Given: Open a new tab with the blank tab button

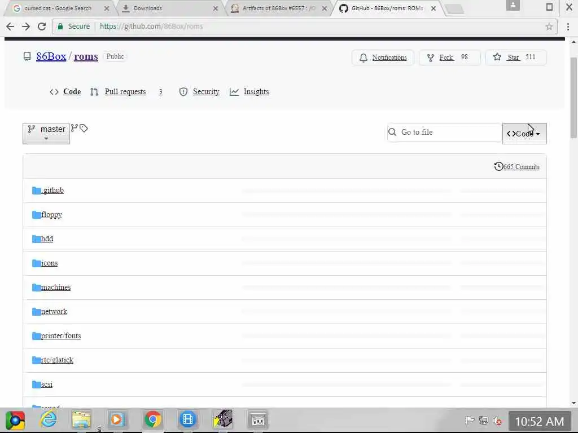Looking at the screenshot, I should [x=454, y=9].
